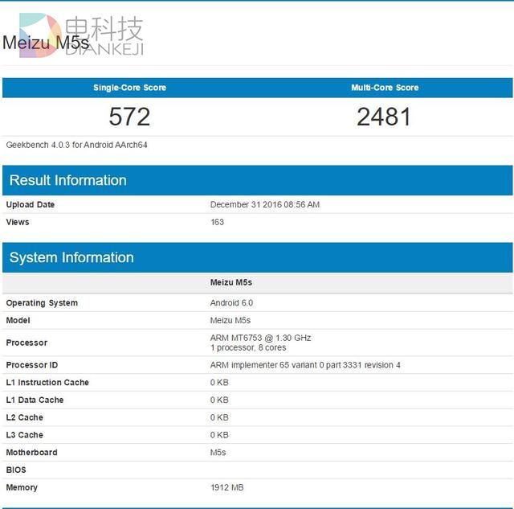The image size is (514, 509).
Task: Click the Processor ID label
Action: click(32, 365)
